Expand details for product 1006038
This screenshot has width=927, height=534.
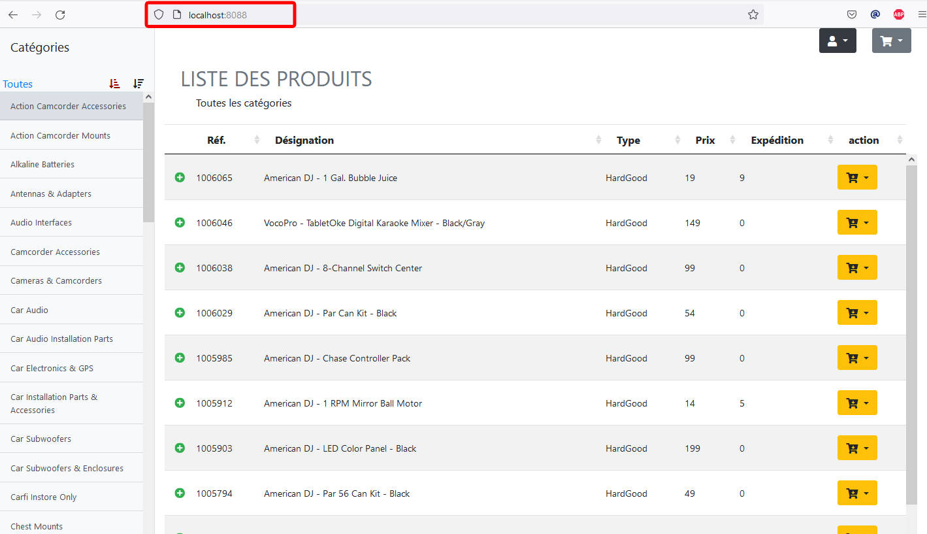point(180,267)
